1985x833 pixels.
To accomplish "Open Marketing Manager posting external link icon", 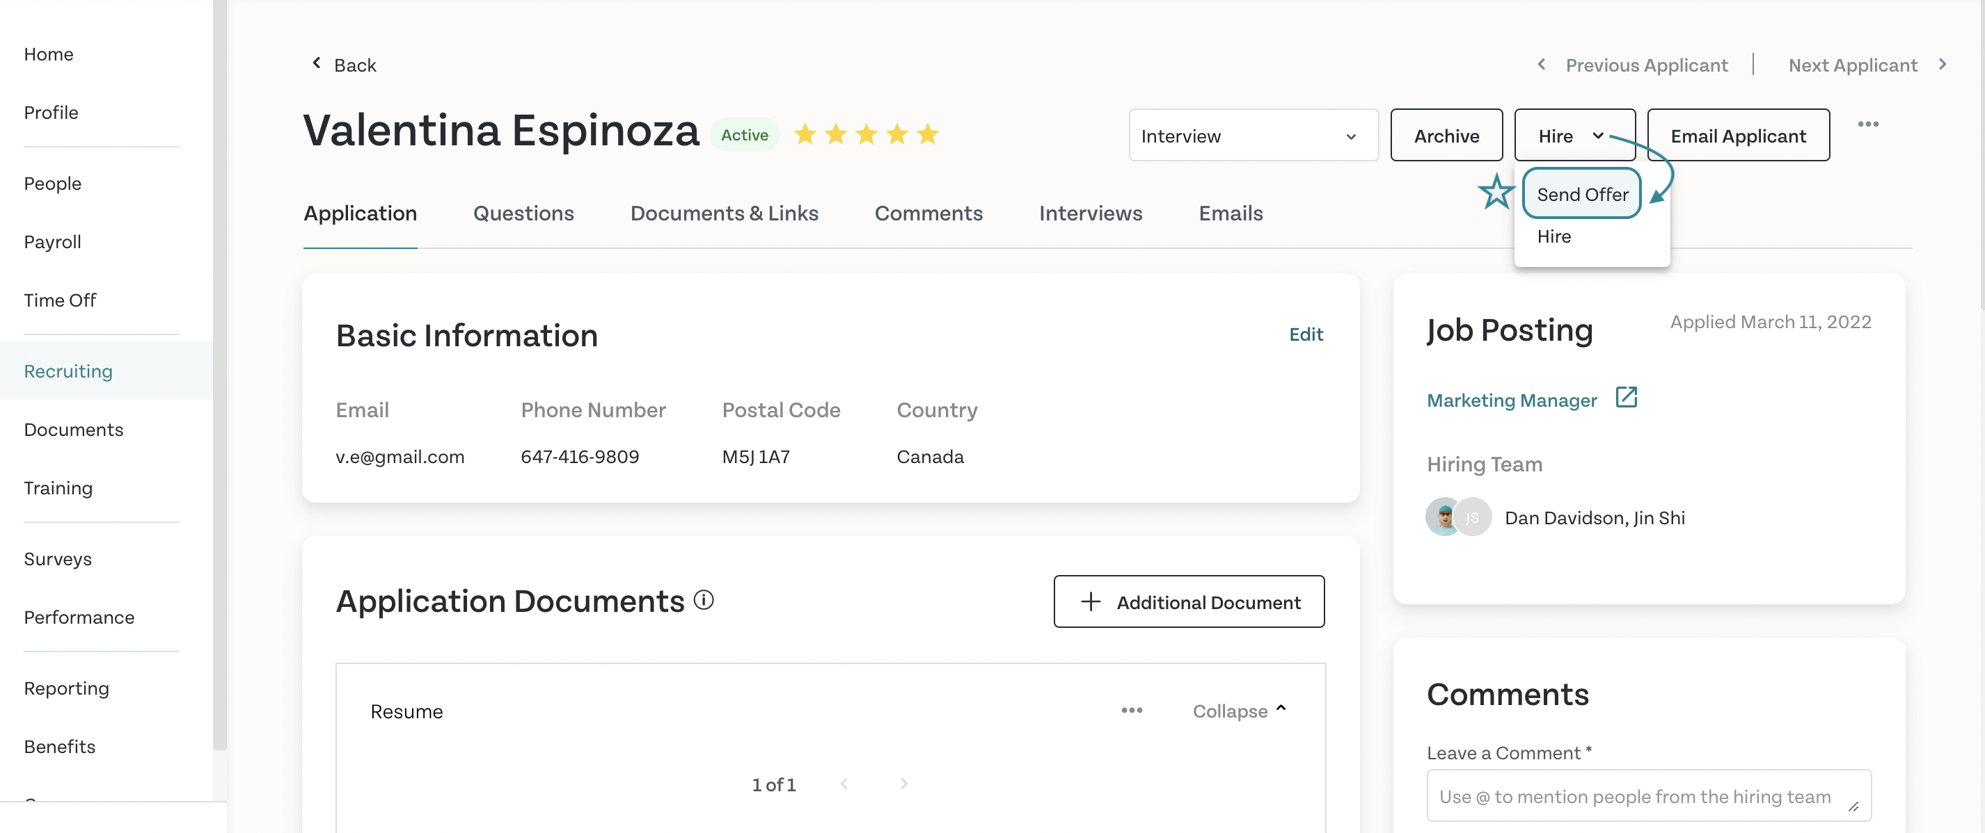I will (1625, 397).
